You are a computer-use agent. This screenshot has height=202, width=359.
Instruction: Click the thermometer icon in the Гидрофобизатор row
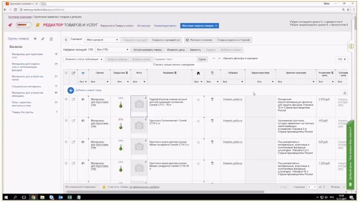(121, 105)
